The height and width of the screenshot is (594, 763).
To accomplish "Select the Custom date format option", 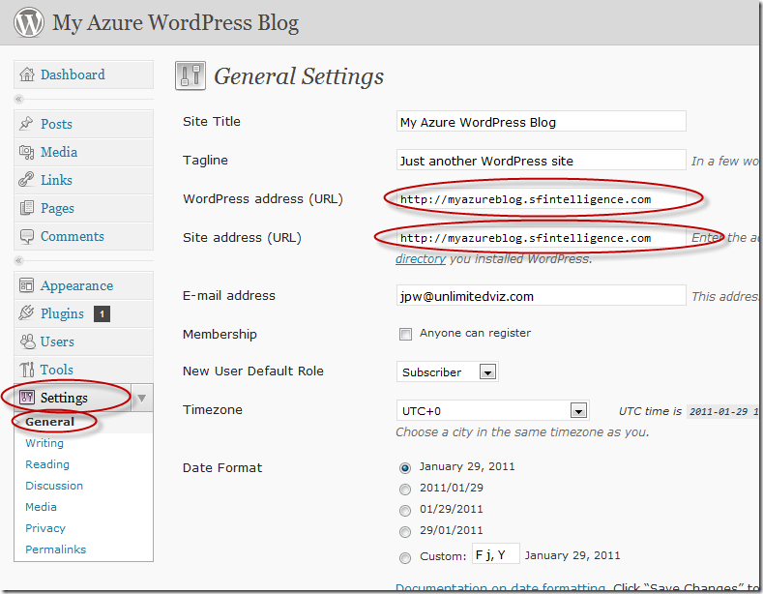I will pyautogui.click(x=405, y=558).
